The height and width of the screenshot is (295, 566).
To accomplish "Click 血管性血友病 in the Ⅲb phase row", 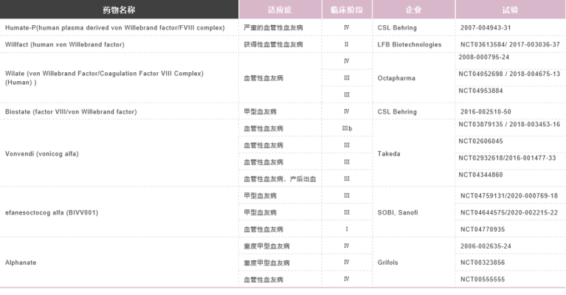I will 263,128.
